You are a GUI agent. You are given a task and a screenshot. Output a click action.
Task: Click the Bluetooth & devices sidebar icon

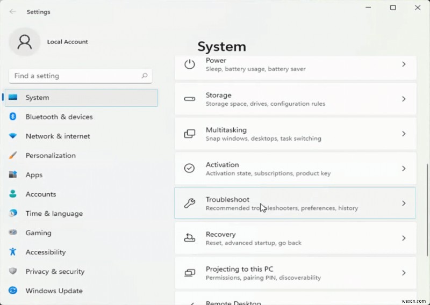pos(13,117)
